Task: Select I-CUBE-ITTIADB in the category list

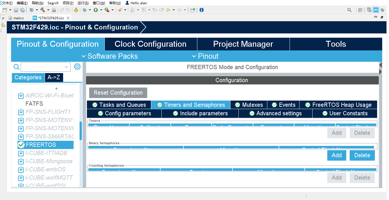Action: [46, 153]
